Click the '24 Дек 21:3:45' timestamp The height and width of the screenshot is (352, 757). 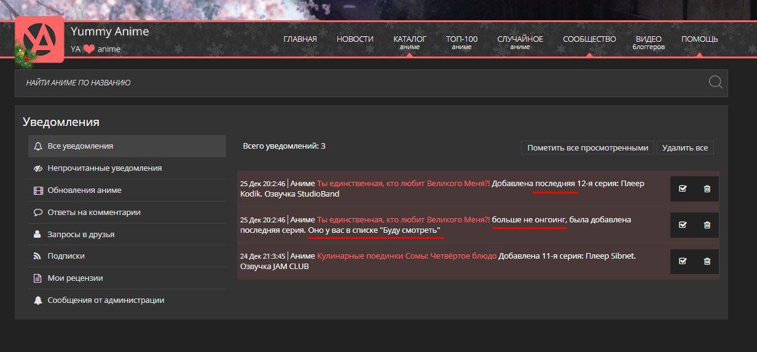point(263,256)
